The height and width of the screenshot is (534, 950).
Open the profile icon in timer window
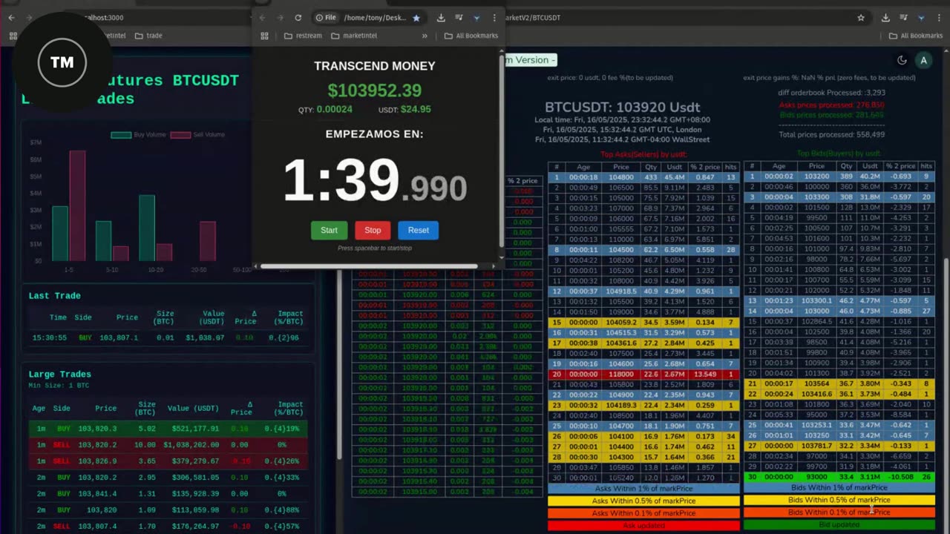coord(476,18)
